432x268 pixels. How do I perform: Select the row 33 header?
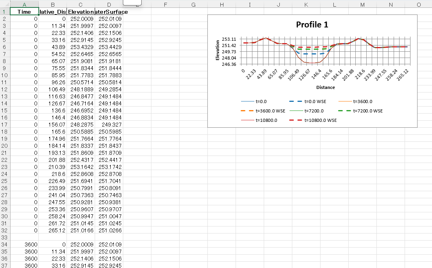pyautogui.click(x=5, y=237)
